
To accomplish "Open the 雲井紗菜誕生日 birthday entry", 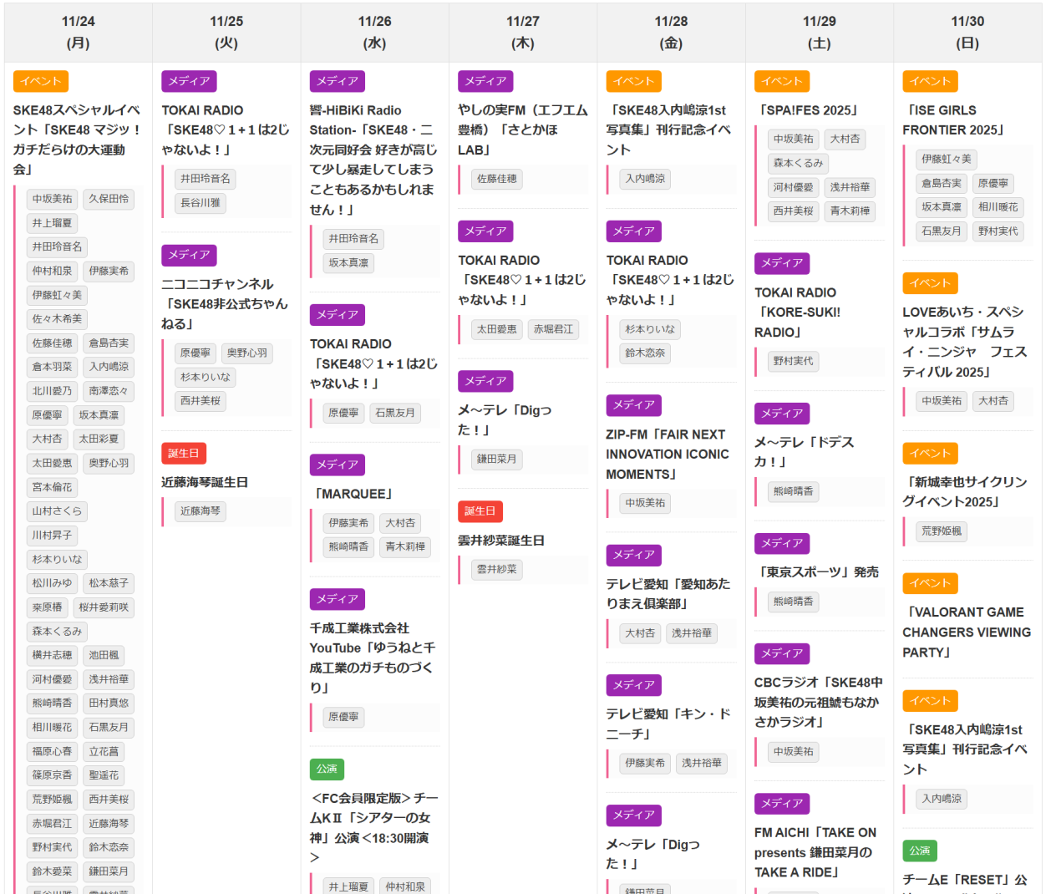I will tap(501, 541).
